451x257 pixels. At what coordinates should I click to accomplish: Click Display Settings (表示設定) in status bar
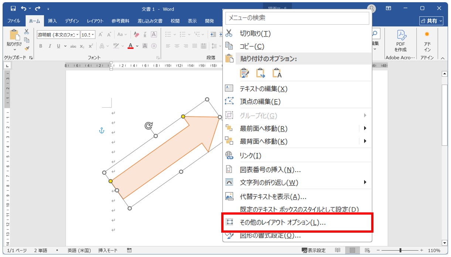coord(314,250)
